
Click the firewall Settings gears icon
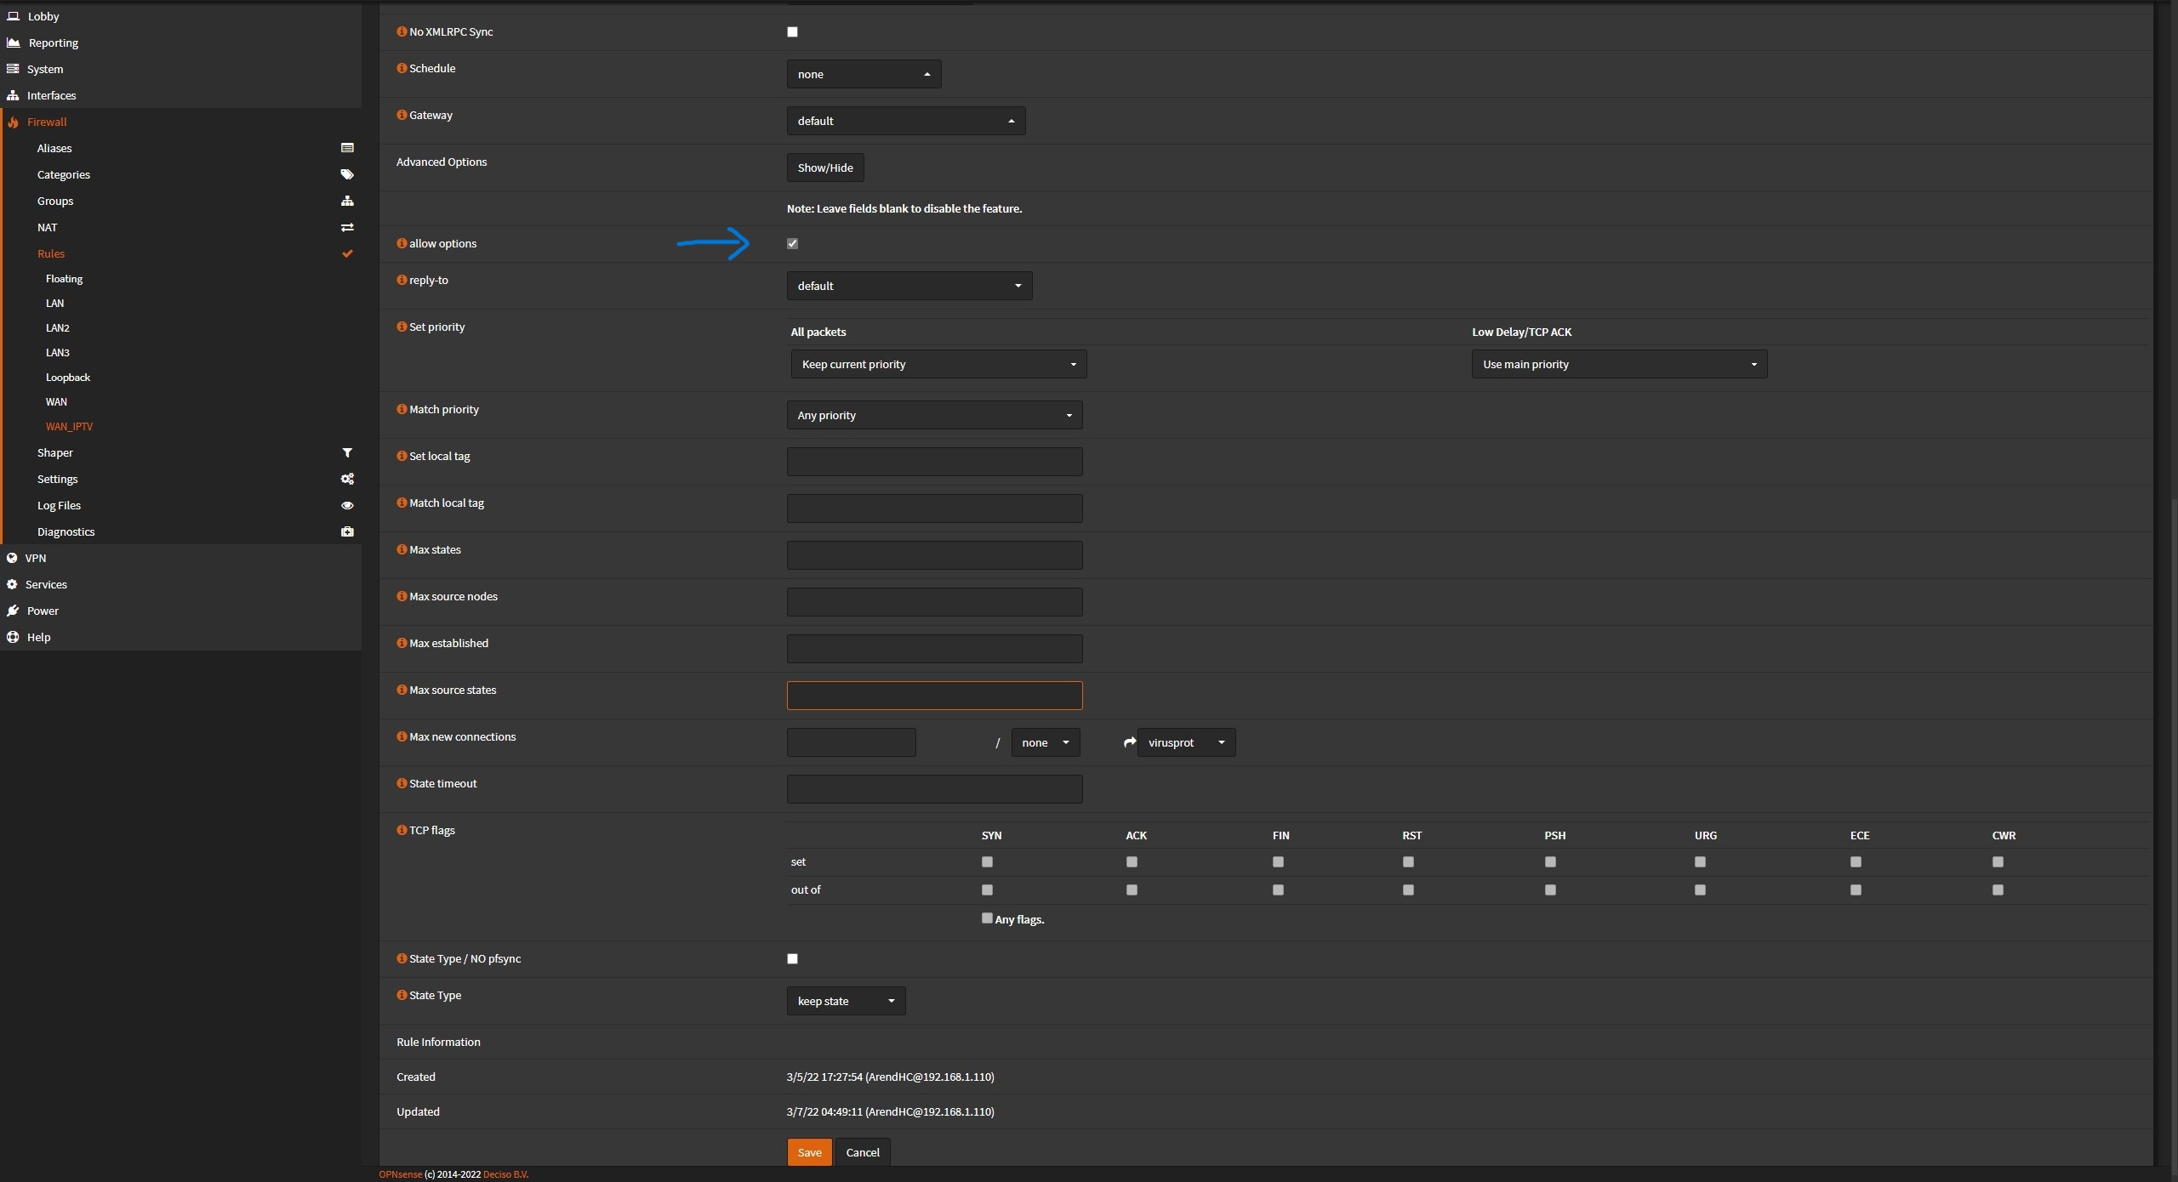[347, 479]
